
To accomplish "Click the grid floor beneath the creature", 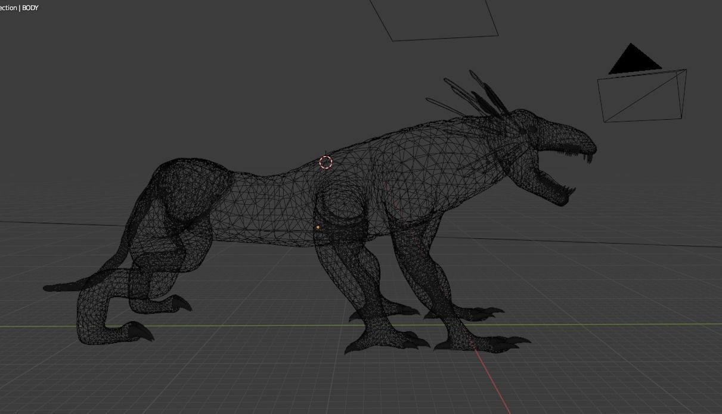I will (x=298, y=381).
